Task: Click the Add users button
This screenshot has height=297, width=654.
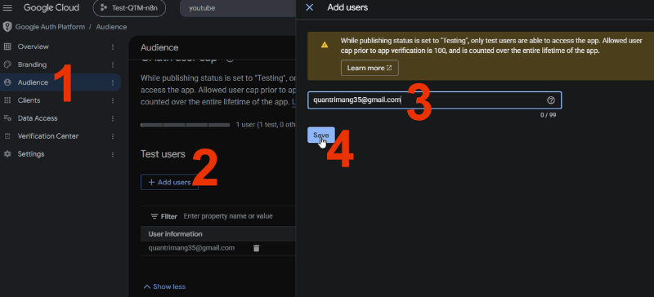Action: point(169,183)
